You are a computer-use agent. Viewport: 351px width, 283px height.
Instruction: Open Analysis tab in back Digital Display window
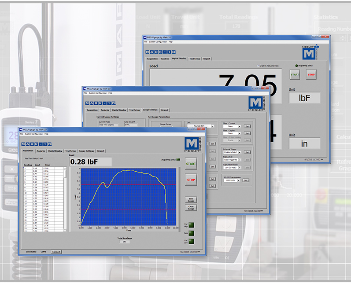coord(165,59)
